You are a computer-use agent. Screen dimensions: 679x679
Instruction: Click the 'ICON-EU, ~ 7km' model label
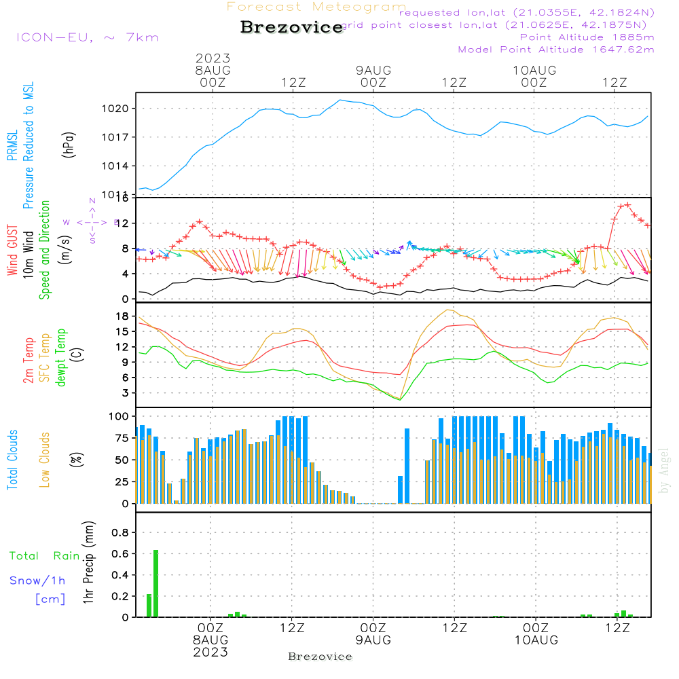(x=88, y=37)
